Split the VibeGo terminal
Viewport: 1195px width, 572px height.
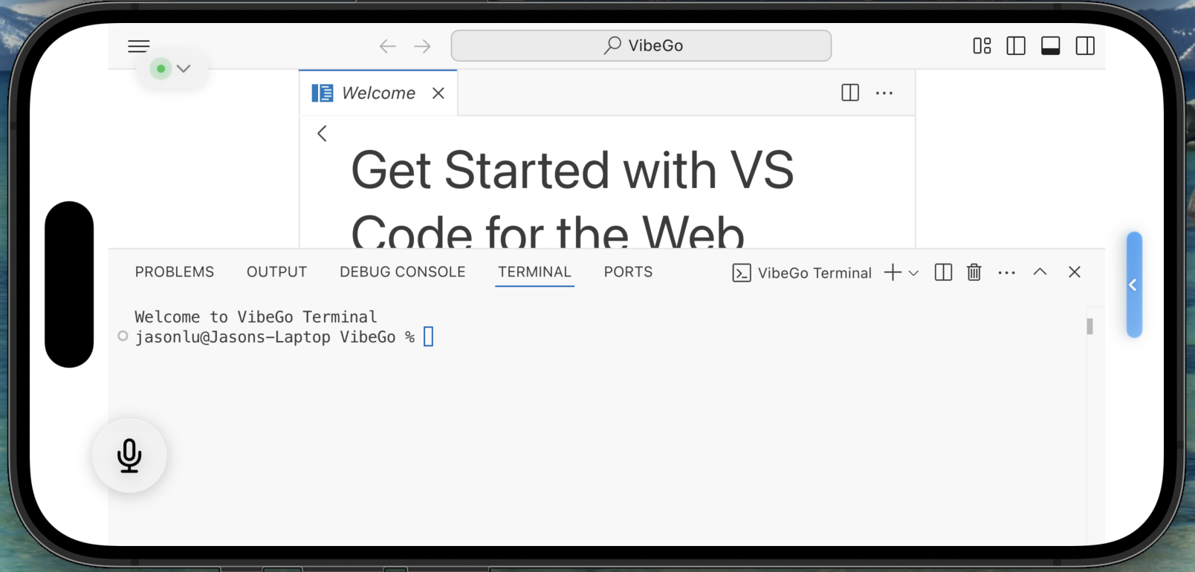click(943, 273)
